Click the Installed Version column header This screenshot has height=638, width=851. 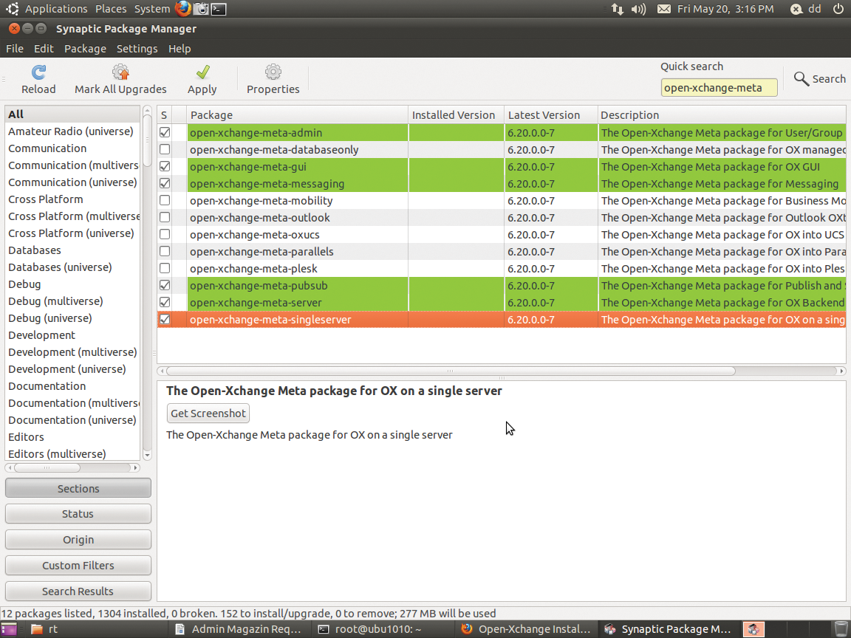(454, 115)
